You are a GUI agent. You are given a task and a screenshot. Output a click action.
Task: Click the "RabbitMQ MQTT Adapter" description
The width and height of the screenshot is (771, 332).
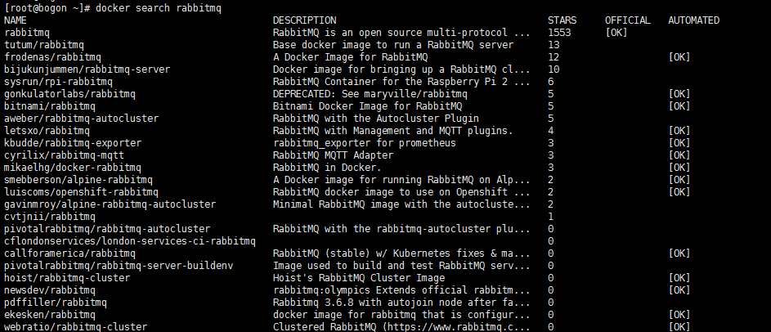[333, 155]
